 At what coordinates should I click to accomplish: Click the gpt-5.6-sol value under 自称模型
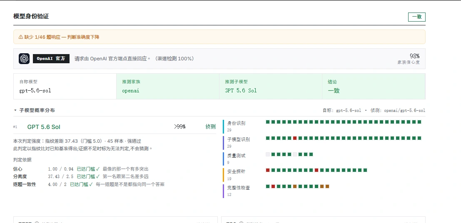coord(35,91)
